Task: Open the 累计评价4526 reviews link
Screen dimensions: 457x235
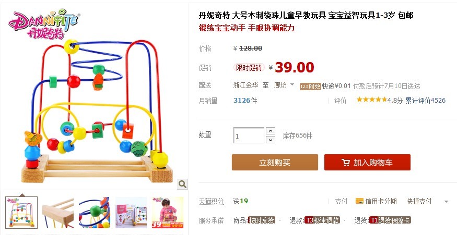Action: [x=426, y=101]
